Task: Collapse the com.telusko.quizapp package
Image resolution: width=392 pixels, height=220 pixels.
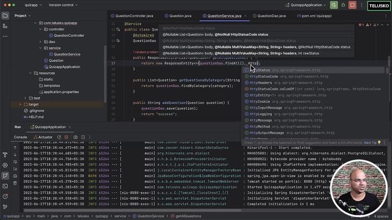Action: 36,23
